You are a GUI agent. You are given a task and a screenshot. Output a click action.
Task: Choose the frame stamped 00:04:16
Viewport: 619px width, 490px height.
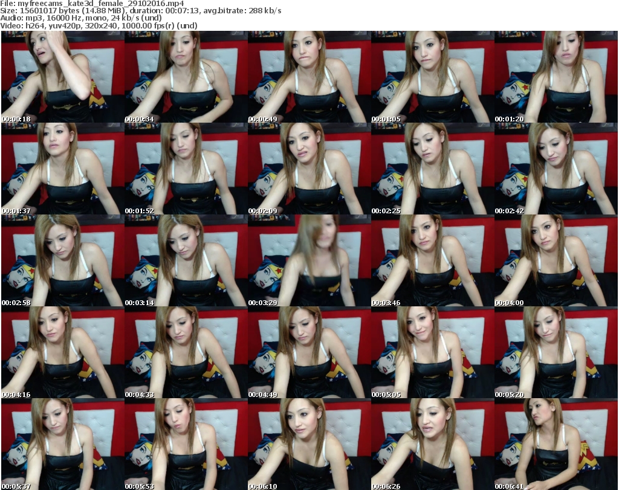tap(63, 352)
